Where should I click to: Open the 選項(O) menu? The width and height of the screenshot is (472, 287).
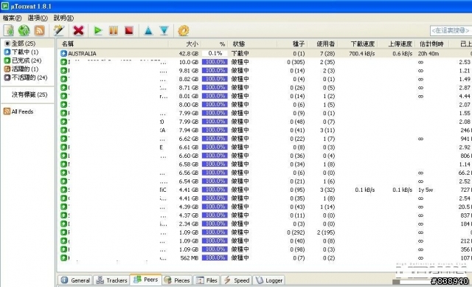coord(38,18)
